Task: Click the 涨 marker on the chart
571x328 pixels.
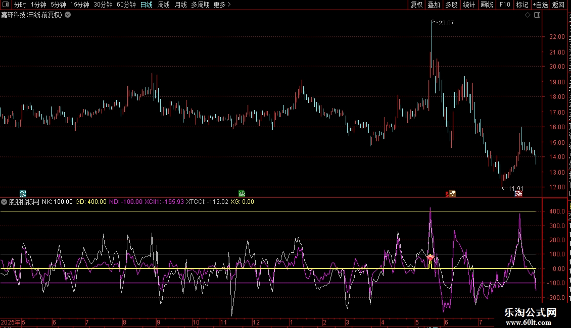Action: tap(518, 193)
